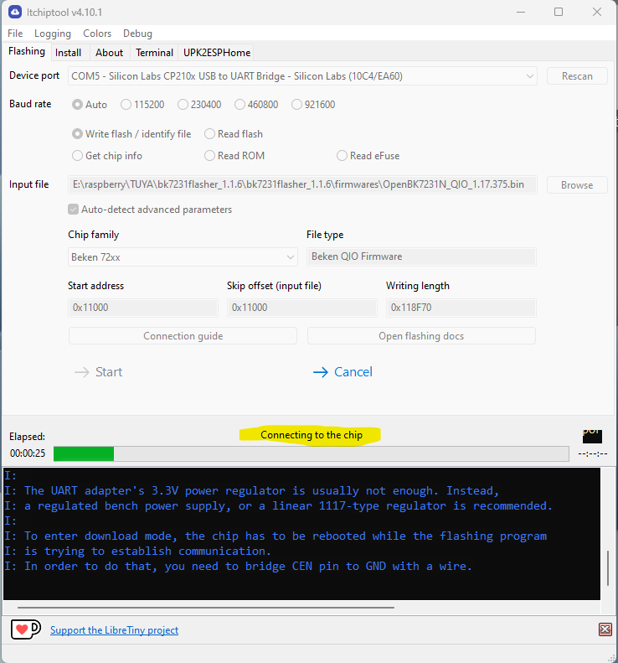
Task: Select 115200 baud rate
Action: [x=142, y=105]
